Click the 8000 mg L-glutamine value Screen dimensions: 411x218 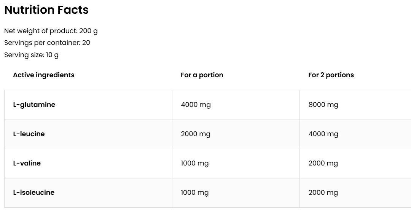point(323,105)
